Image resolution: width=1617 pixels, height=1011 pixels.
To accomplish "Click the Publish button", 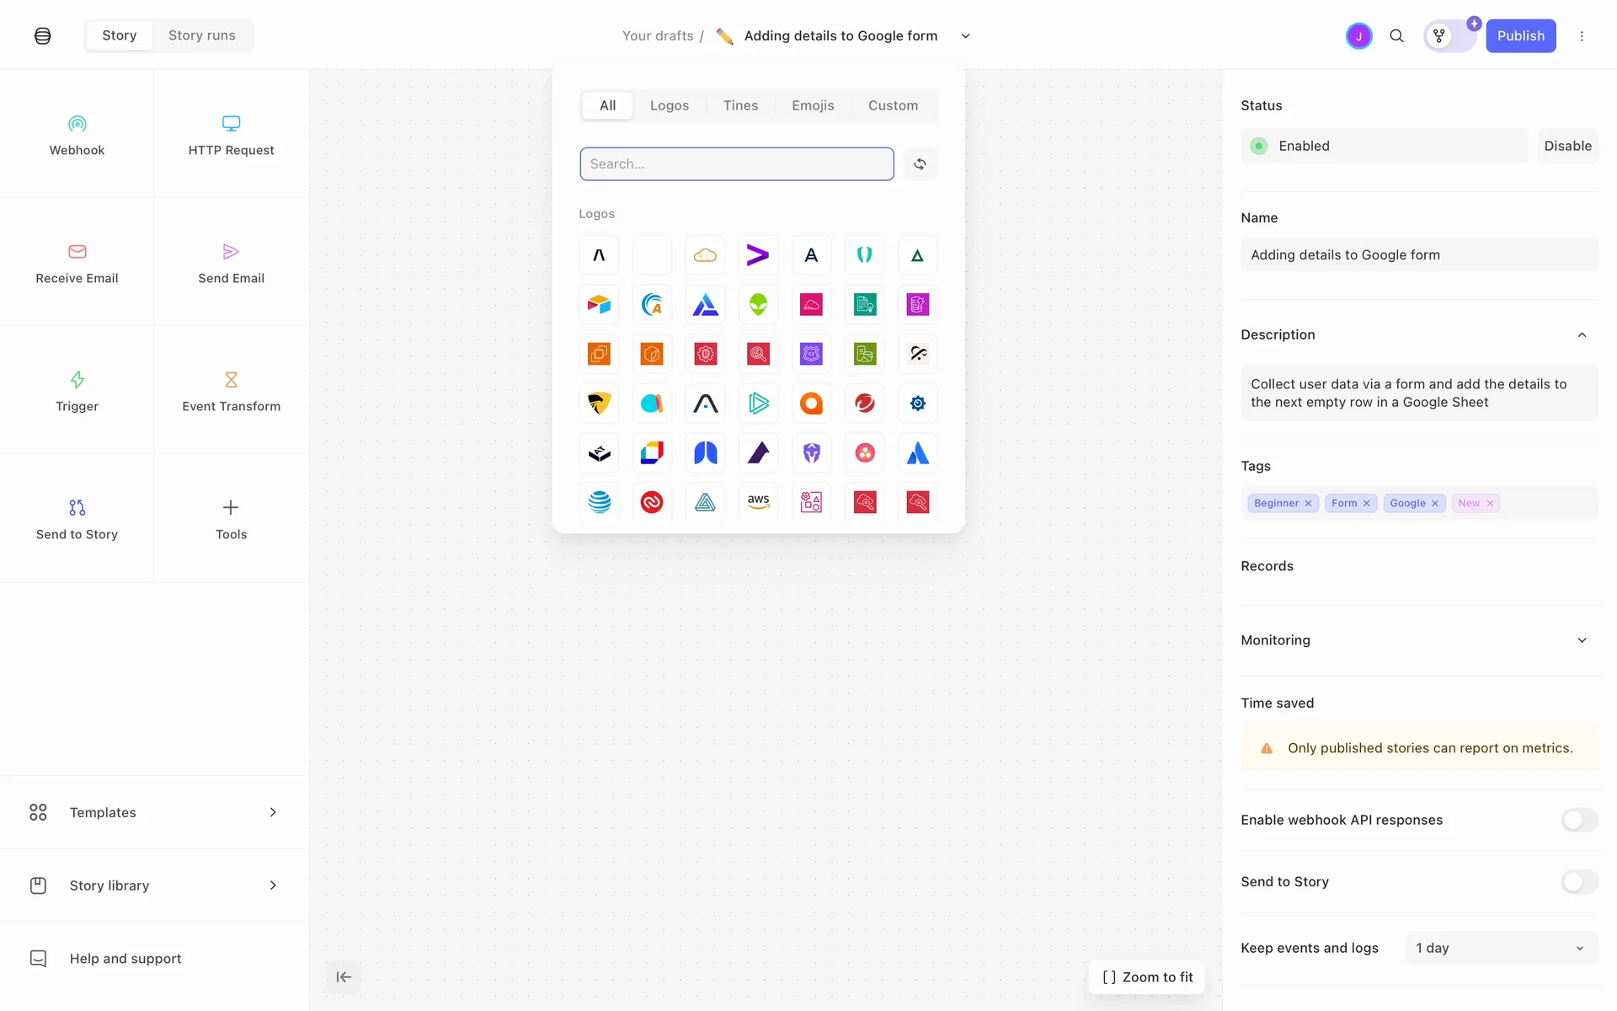I will (1520, 35).
